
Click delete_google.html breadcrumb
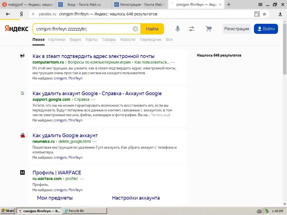pyautogui.click(x=75, y=141)
